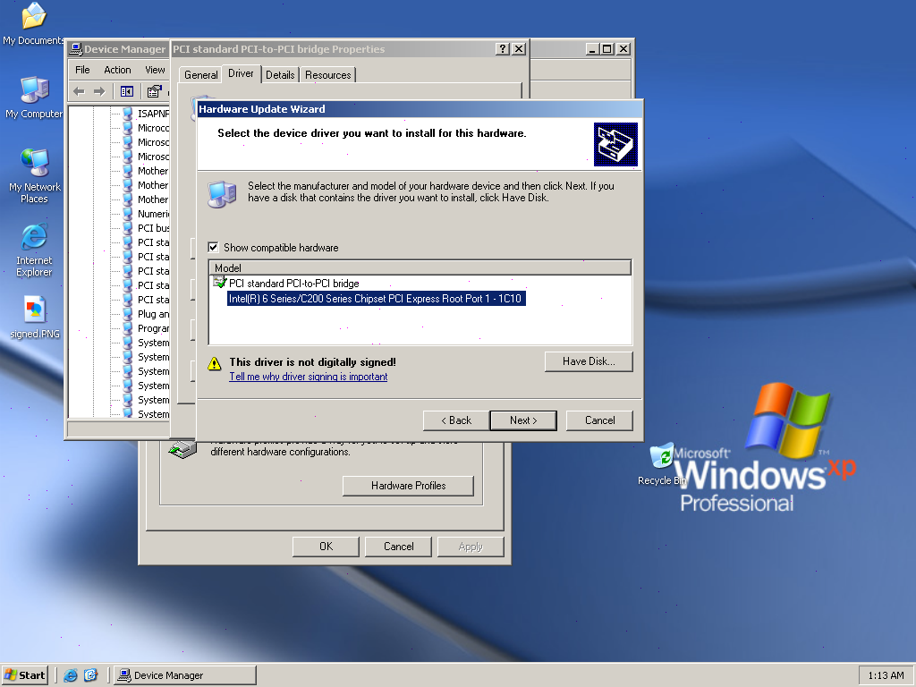This screenshot has width=916, height=687.
Task: Open the Action menu
Action: (x=117, y=70)
